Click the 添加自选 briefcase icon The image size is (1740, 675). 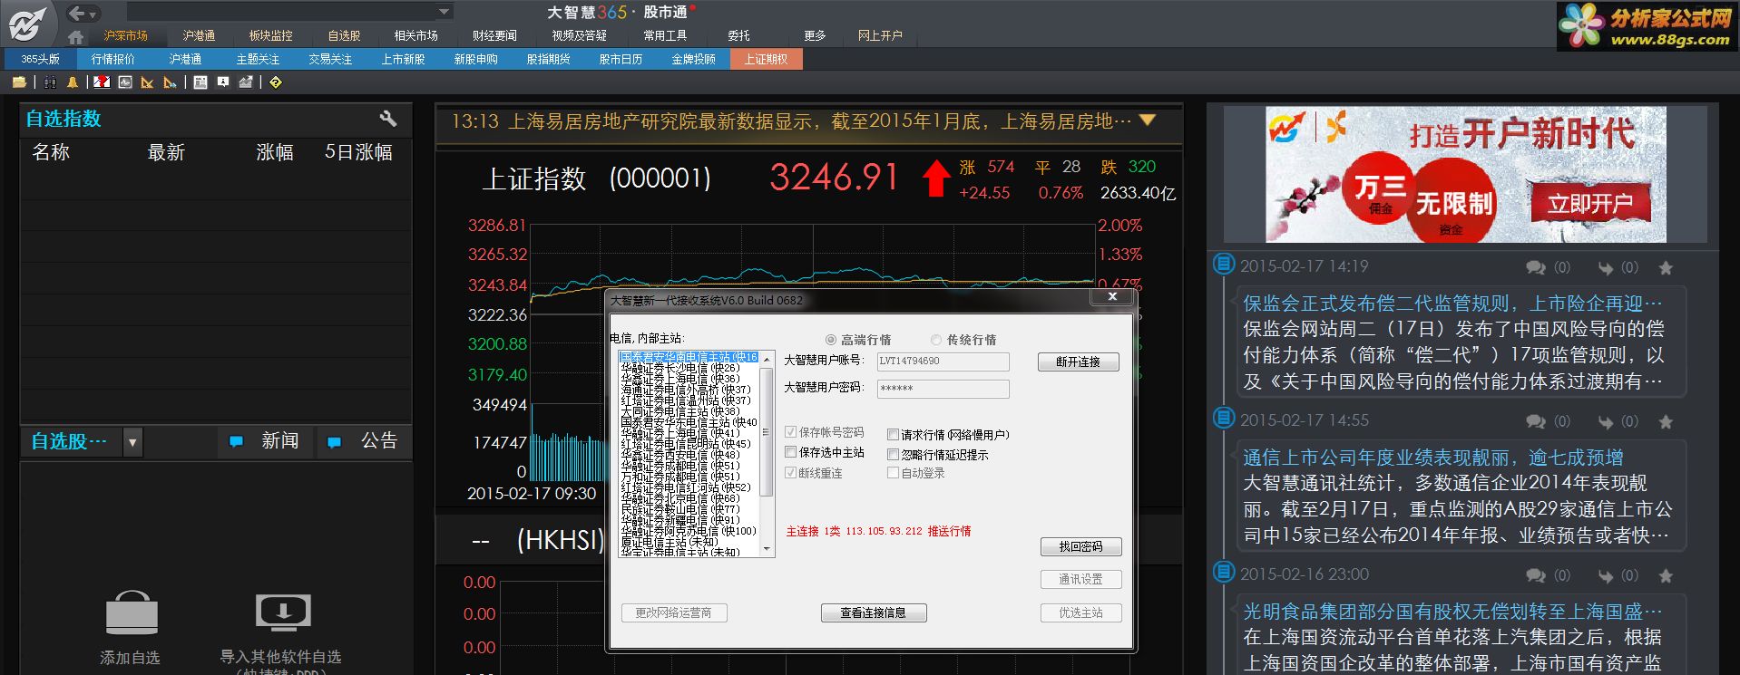[132, 612]
